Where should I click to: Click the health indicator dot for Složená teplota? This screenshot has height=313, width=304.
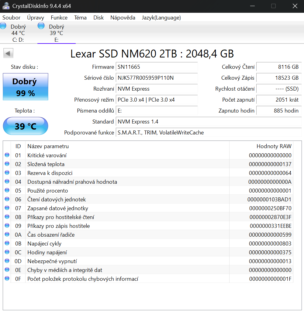point(7,164)
